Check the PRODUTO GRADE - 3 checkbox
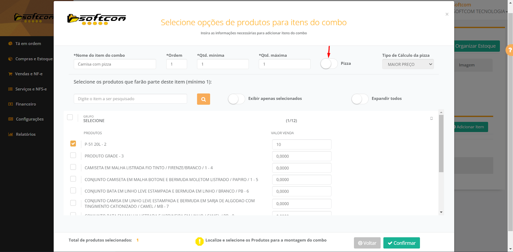Screen dimensions: 513x252 pyautogui.click(x=73, y=155)
